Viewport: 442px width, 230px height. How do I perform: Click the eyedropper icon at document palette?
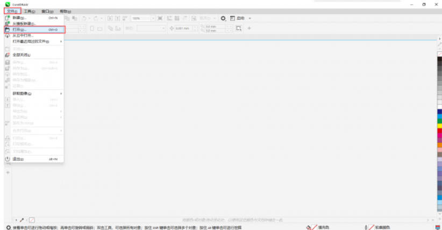coord(22,220)
